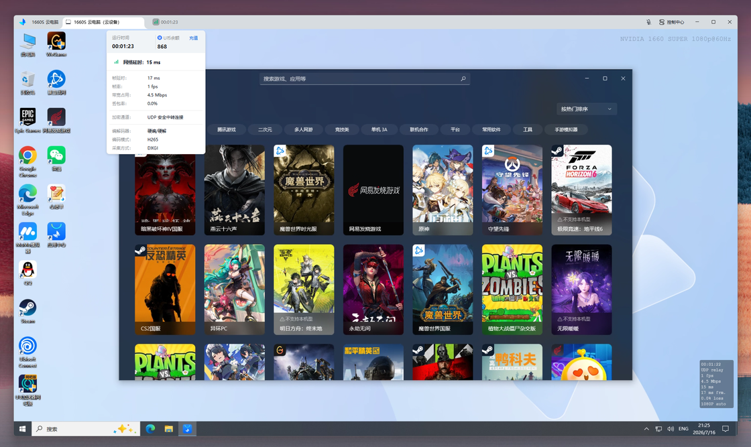
Task: Click the 充值 recharge link
Action: [194, 38]
